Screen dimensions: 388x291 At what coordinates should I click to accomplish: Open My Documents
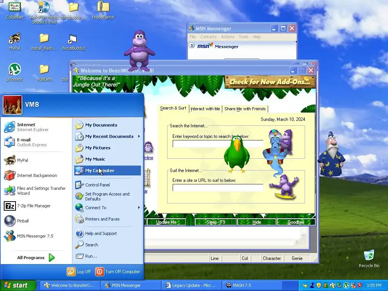(x=108, y=125)
